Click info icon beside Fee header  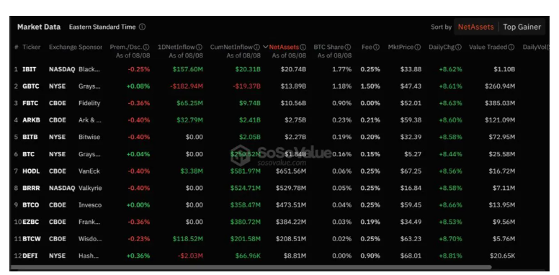point(376,47)
